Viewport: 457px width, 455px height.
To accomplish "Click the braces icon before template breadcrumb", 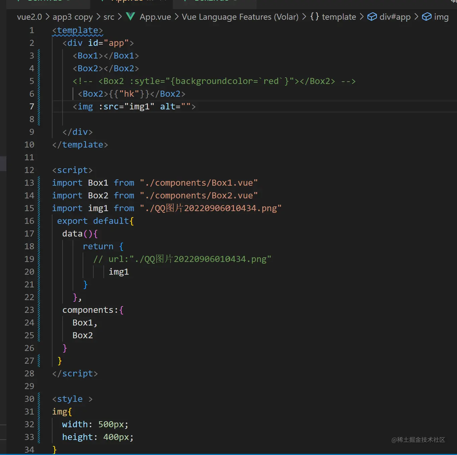I will point(314,16).
